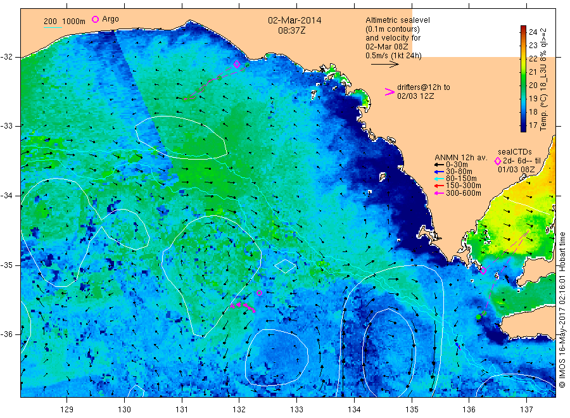
Task: Click the '02/03 12Z' drifters time label
Action: pyautogui.click(x=415, y=96)
